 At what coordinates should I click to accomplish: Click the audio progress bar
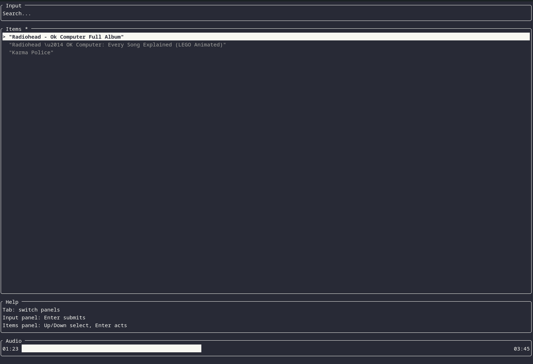266,348
